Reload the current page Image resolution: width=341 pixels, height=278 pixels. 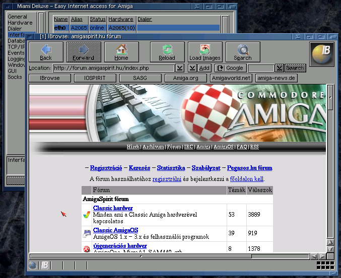coord(167,52)
